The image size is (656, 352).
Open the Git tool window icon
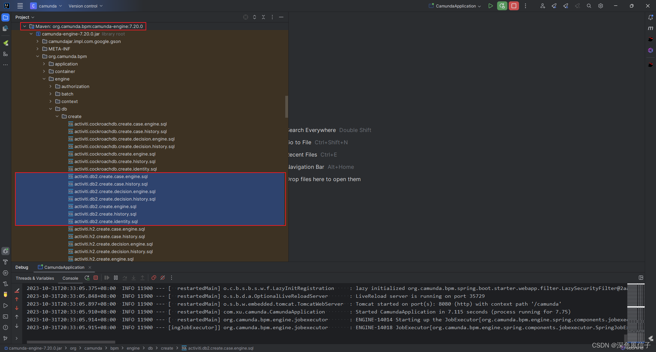[x=5, y=338]
